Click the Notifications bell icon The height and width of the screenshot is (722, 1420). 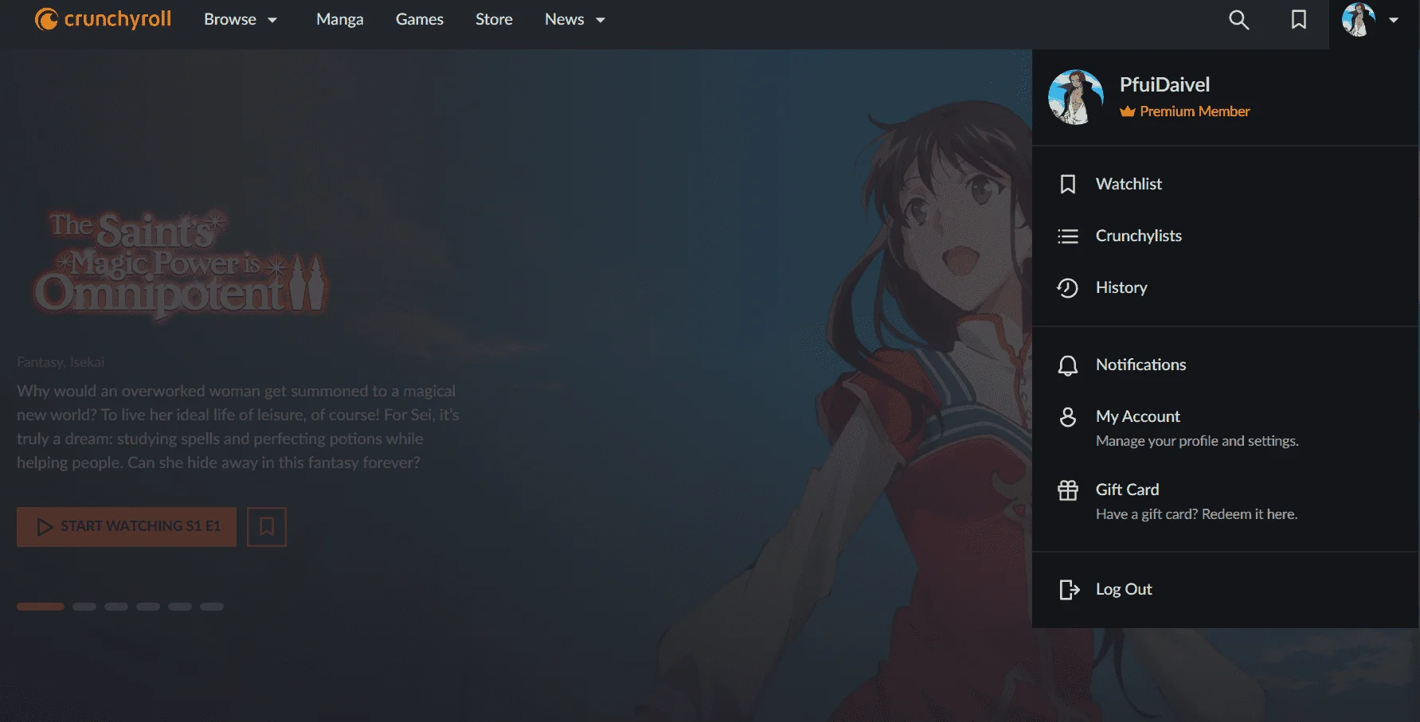1068,365
